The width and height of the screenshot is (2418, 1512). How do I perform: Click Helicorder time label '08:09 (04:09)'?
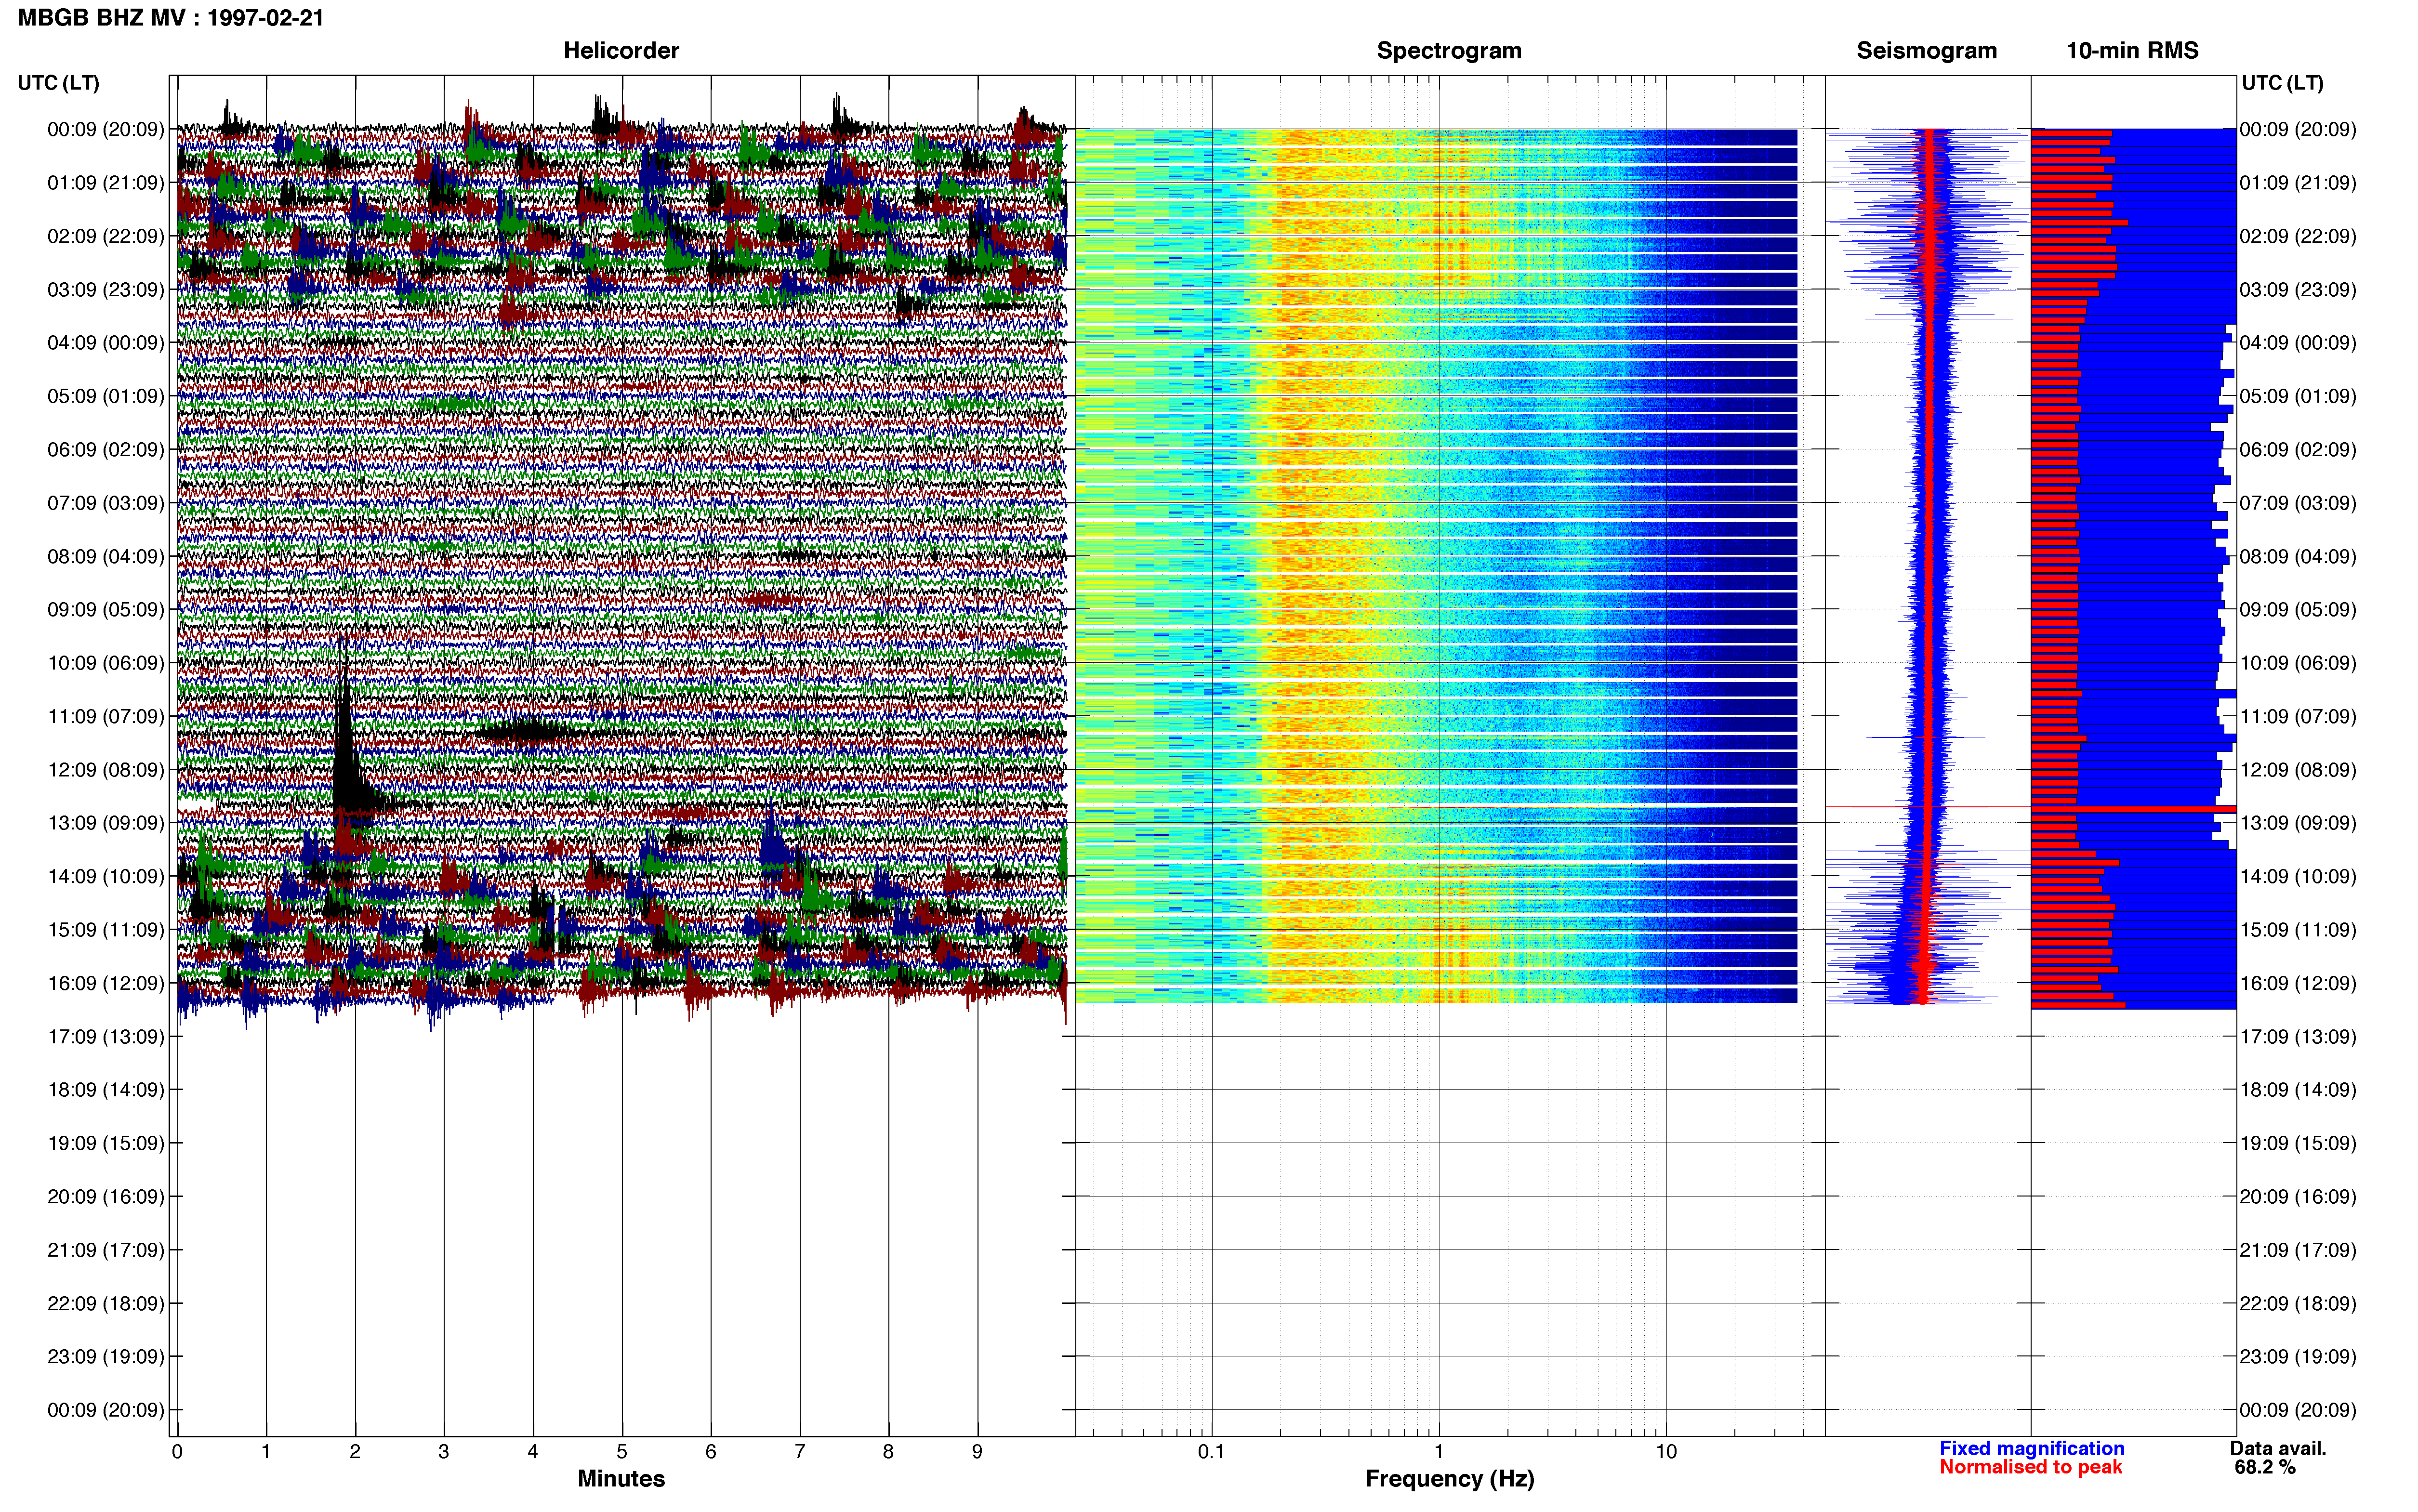106,556
